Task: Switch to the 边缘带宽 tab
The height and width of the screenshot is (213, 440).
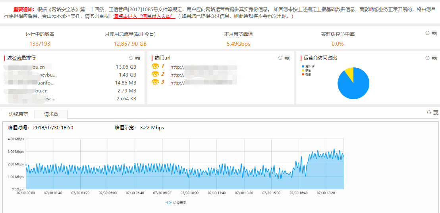Action: [x=19, y=114]
